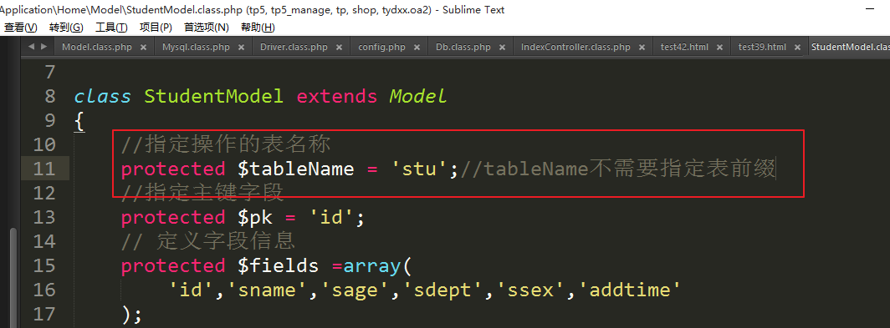Open the 工具(T) menu
Screen dimensions: 890x328
(x=111, y=28)
